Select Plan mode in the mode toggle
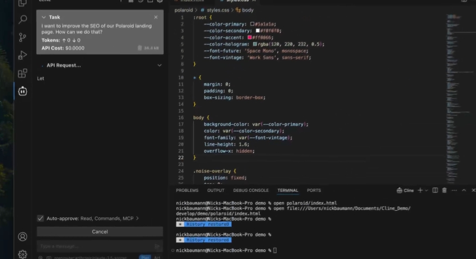 coord(144,258)
